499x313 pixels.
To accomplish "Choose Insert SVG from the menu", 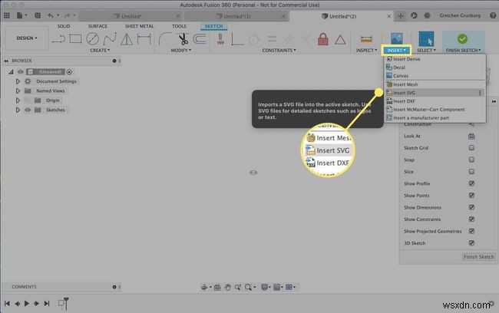I will tap(435, 93).
